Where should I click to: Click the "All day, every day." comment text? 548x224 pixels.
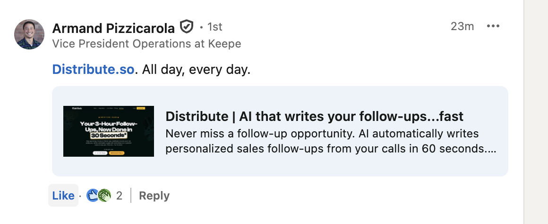pyautogui.click(x=196, y=70)
